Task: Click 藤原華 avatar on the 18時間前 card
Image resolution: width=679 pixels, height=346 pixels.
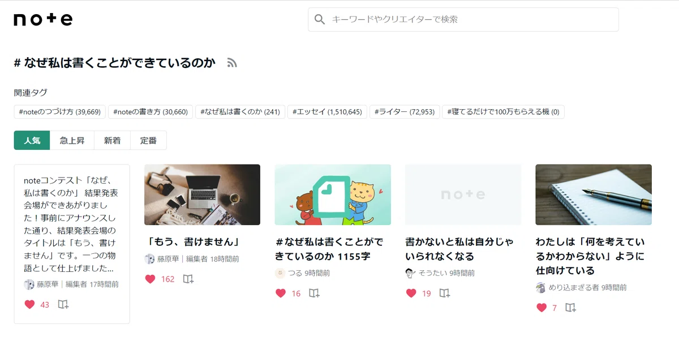Action: click(x=149, y=259)
